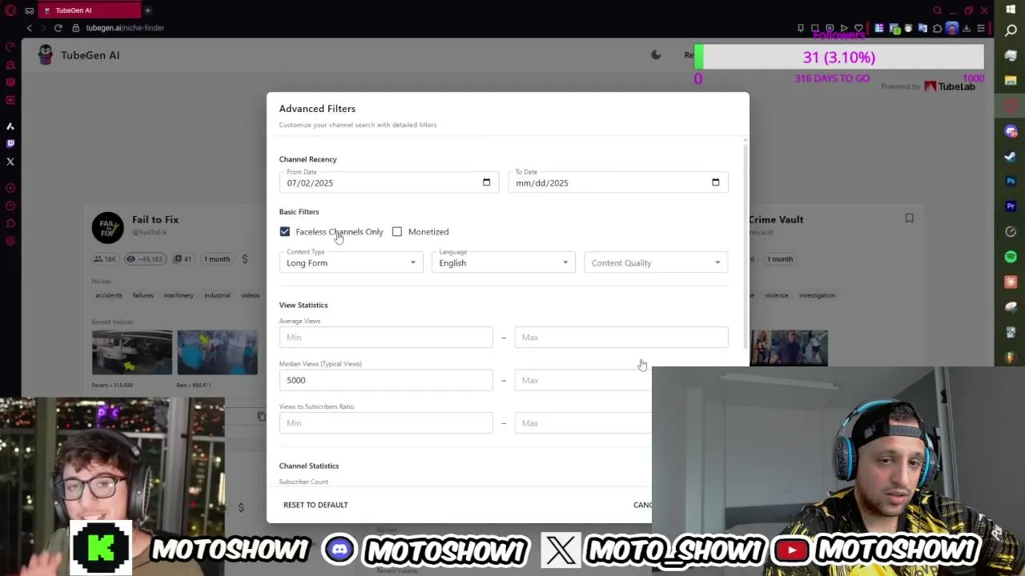Uncheck Faceless Channels Only checkbox

click(x=285, y=232)
